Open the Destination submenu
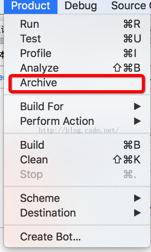This screenshot has height=252, width=151. point(77,213)
